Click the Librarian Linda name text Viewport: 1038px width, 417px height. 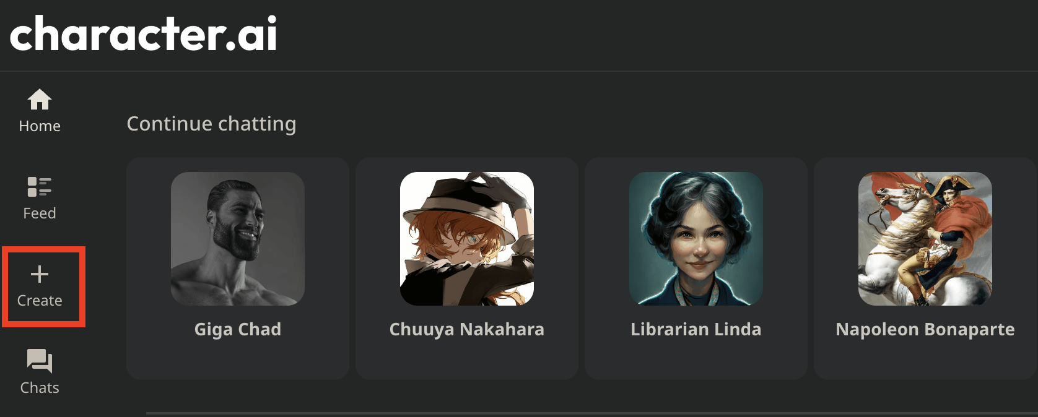click(696, 329)
